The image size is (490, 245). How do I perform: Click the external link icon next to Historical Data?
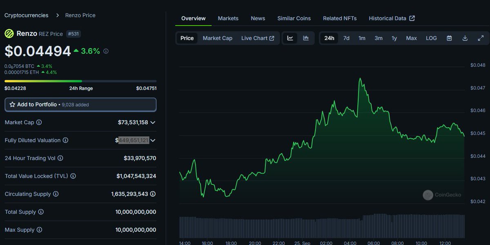412,18
